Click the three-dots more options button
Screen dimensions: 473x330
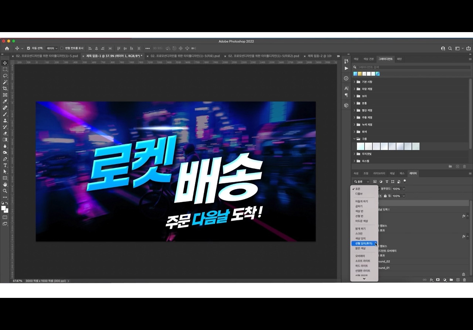tap(147, 48)
